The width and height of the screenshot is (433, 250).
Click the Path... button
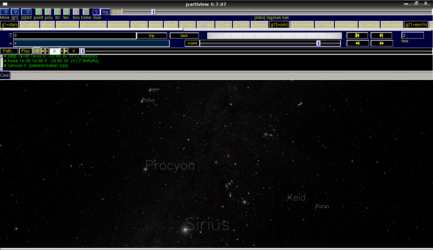[x=9, y=51]
